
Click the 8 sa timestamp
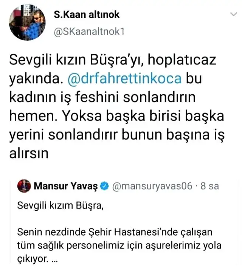tap(209, 186)
